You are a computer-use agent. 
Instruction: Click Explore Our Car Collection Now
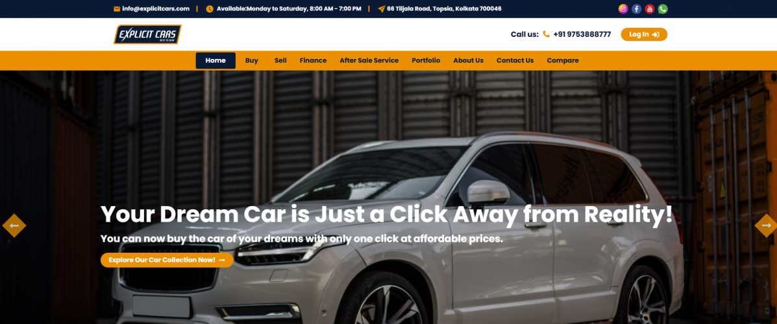tap(167, 260)
